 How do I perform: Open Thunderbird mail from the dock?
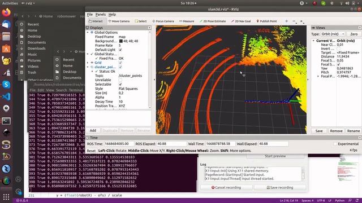(6, 24)
